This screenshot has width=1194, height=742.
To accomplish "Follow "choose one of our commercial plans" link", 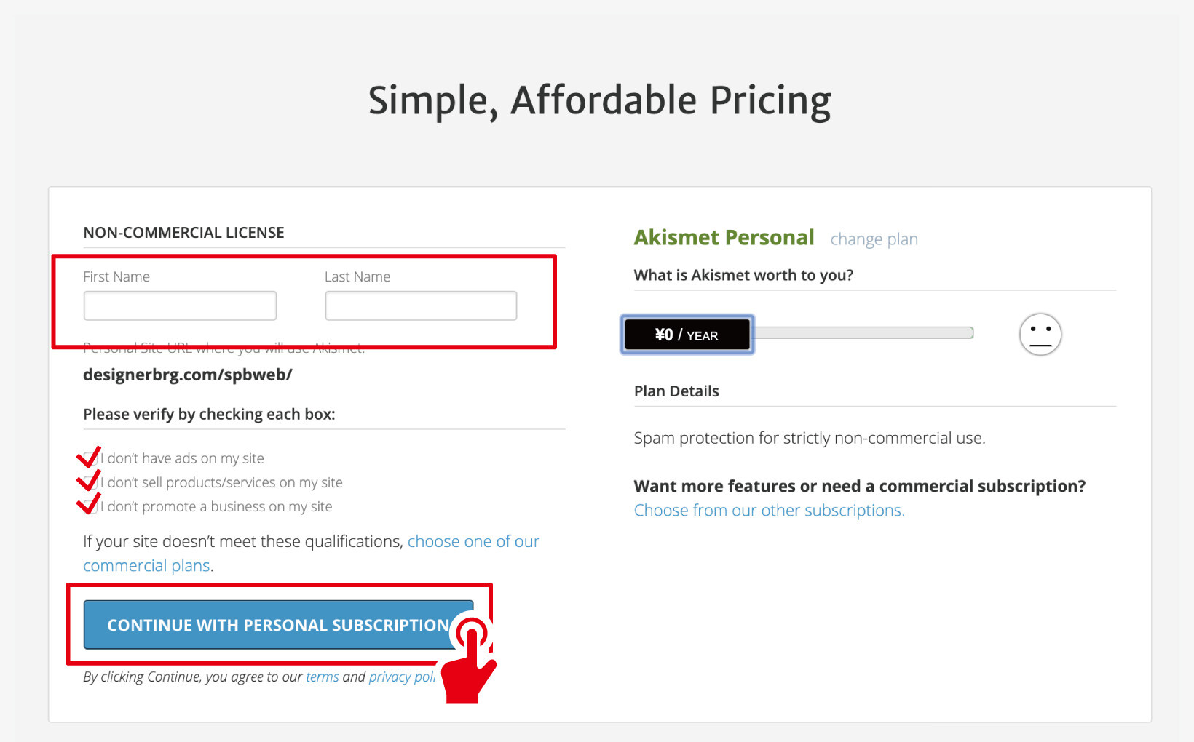I will click(x=473, y=542).
